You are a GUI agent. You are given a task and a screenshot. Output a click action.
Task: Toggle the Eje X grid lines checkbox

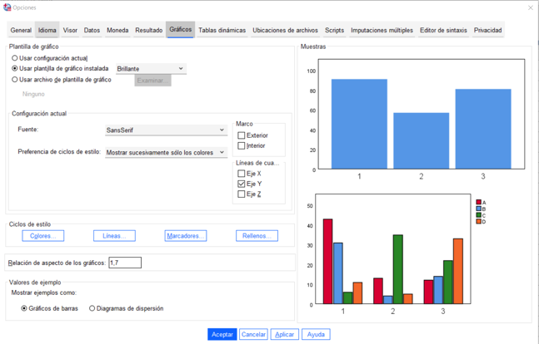click(x=242, y=174)
